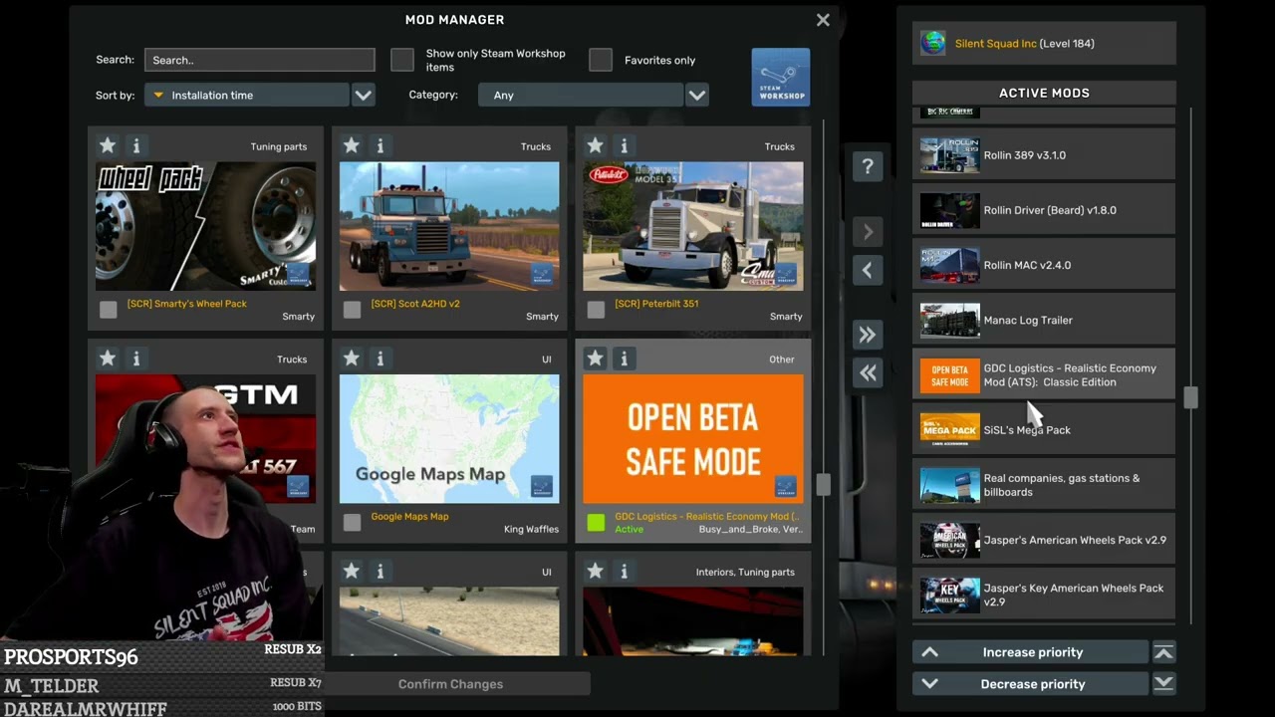Info icon on GDC Logistics card
This screenshot has width=1275, height=717.
pyautogui.click(x=624, y=358)
